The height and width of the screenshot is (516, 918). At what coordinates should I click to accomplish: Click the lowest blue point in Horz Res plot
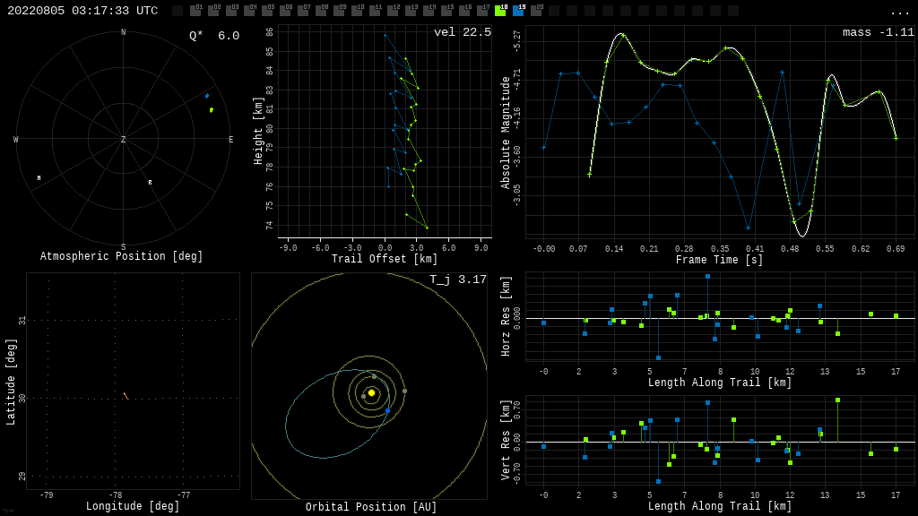(658, 357)
